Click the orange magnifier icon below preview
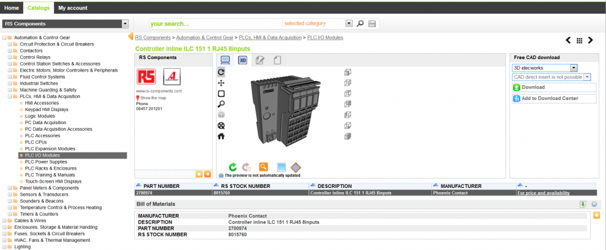Image resolution: width=606 pixels, height=250 pixels. coord(263,167)
